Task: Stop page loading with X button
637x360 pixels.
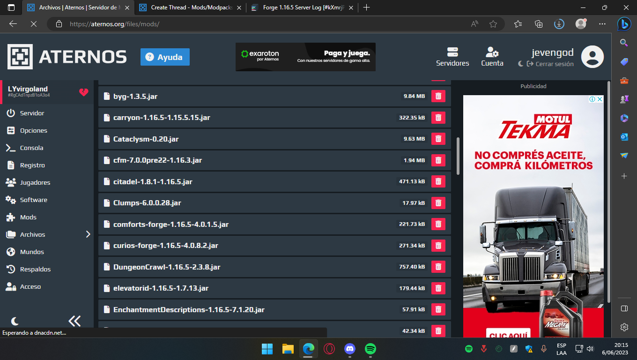Action: tap(33, 24)
